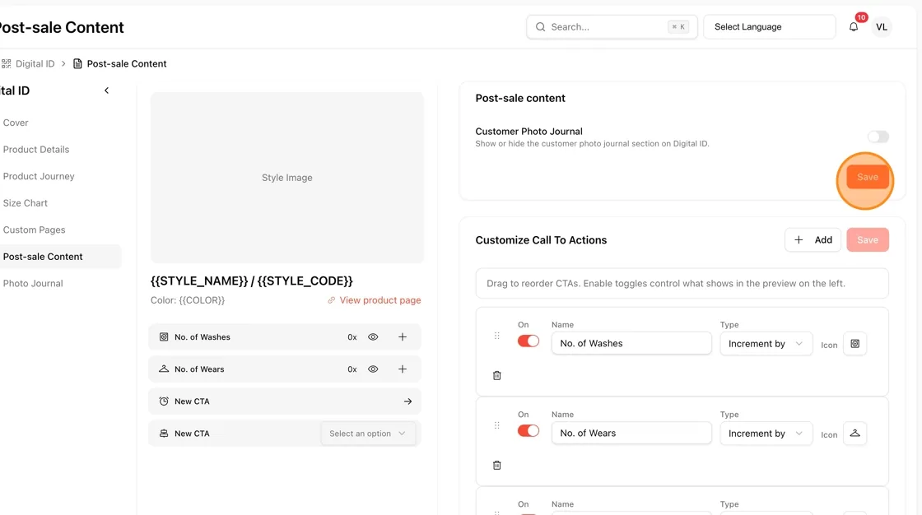The width and height of the screenshot is (922, 515).
Task: Click the Customer Photo Journal label
Action: pyautogui.click(x=529, y=131)
